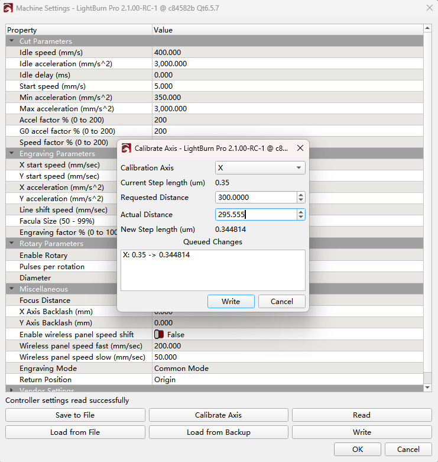Click into the Actual Distance field

[254, 215]
